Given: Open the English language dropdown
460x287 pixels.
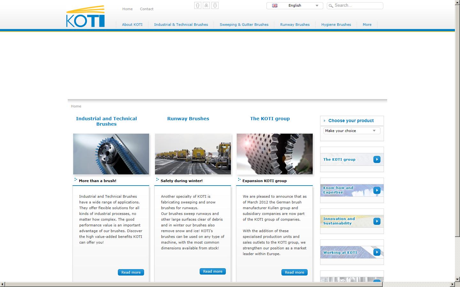Looking at the screenshot, I should [x=295, y=6].
